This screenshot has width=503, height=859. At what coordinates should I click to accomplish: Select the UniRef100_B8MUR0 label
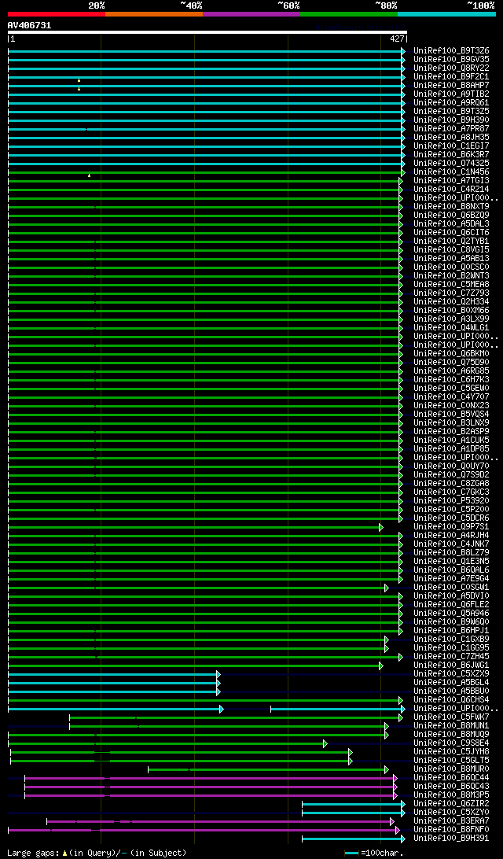[x=452, y=769]
